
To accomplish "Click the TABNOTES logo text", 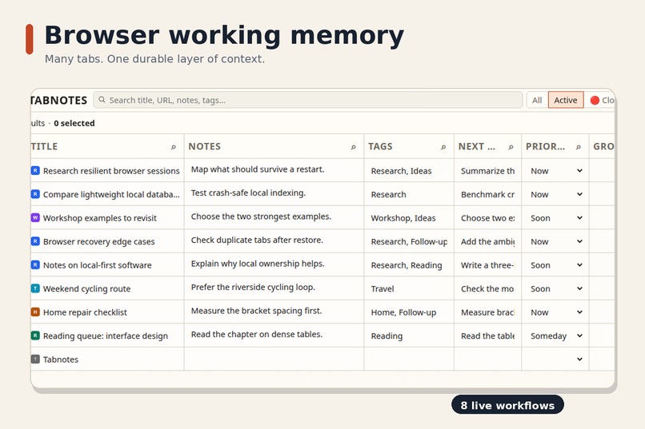I will point(59,100).
